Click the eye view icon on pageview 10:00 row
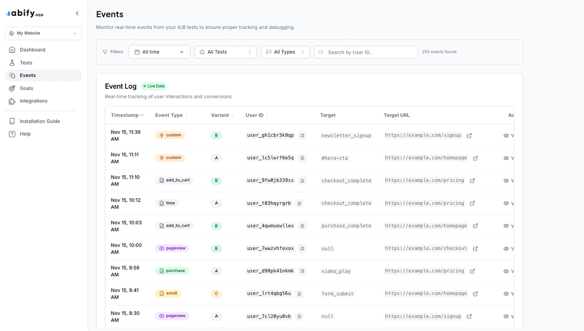This screenshot has height=331, width=584. pos(506,249)
